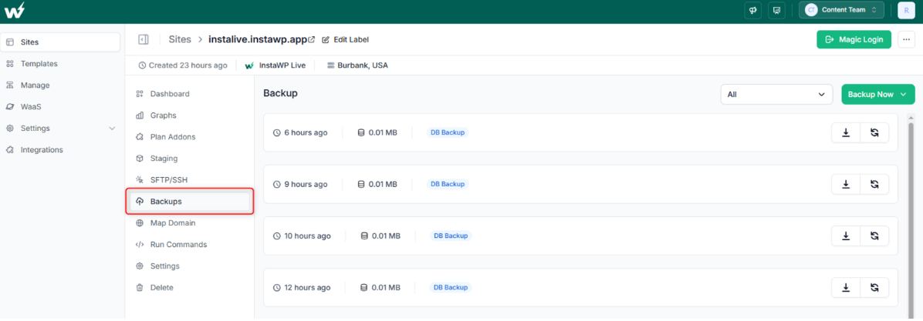Restore the 10 hours ago backup
Screen dimensions: 923x321
[x=874, y=236]
